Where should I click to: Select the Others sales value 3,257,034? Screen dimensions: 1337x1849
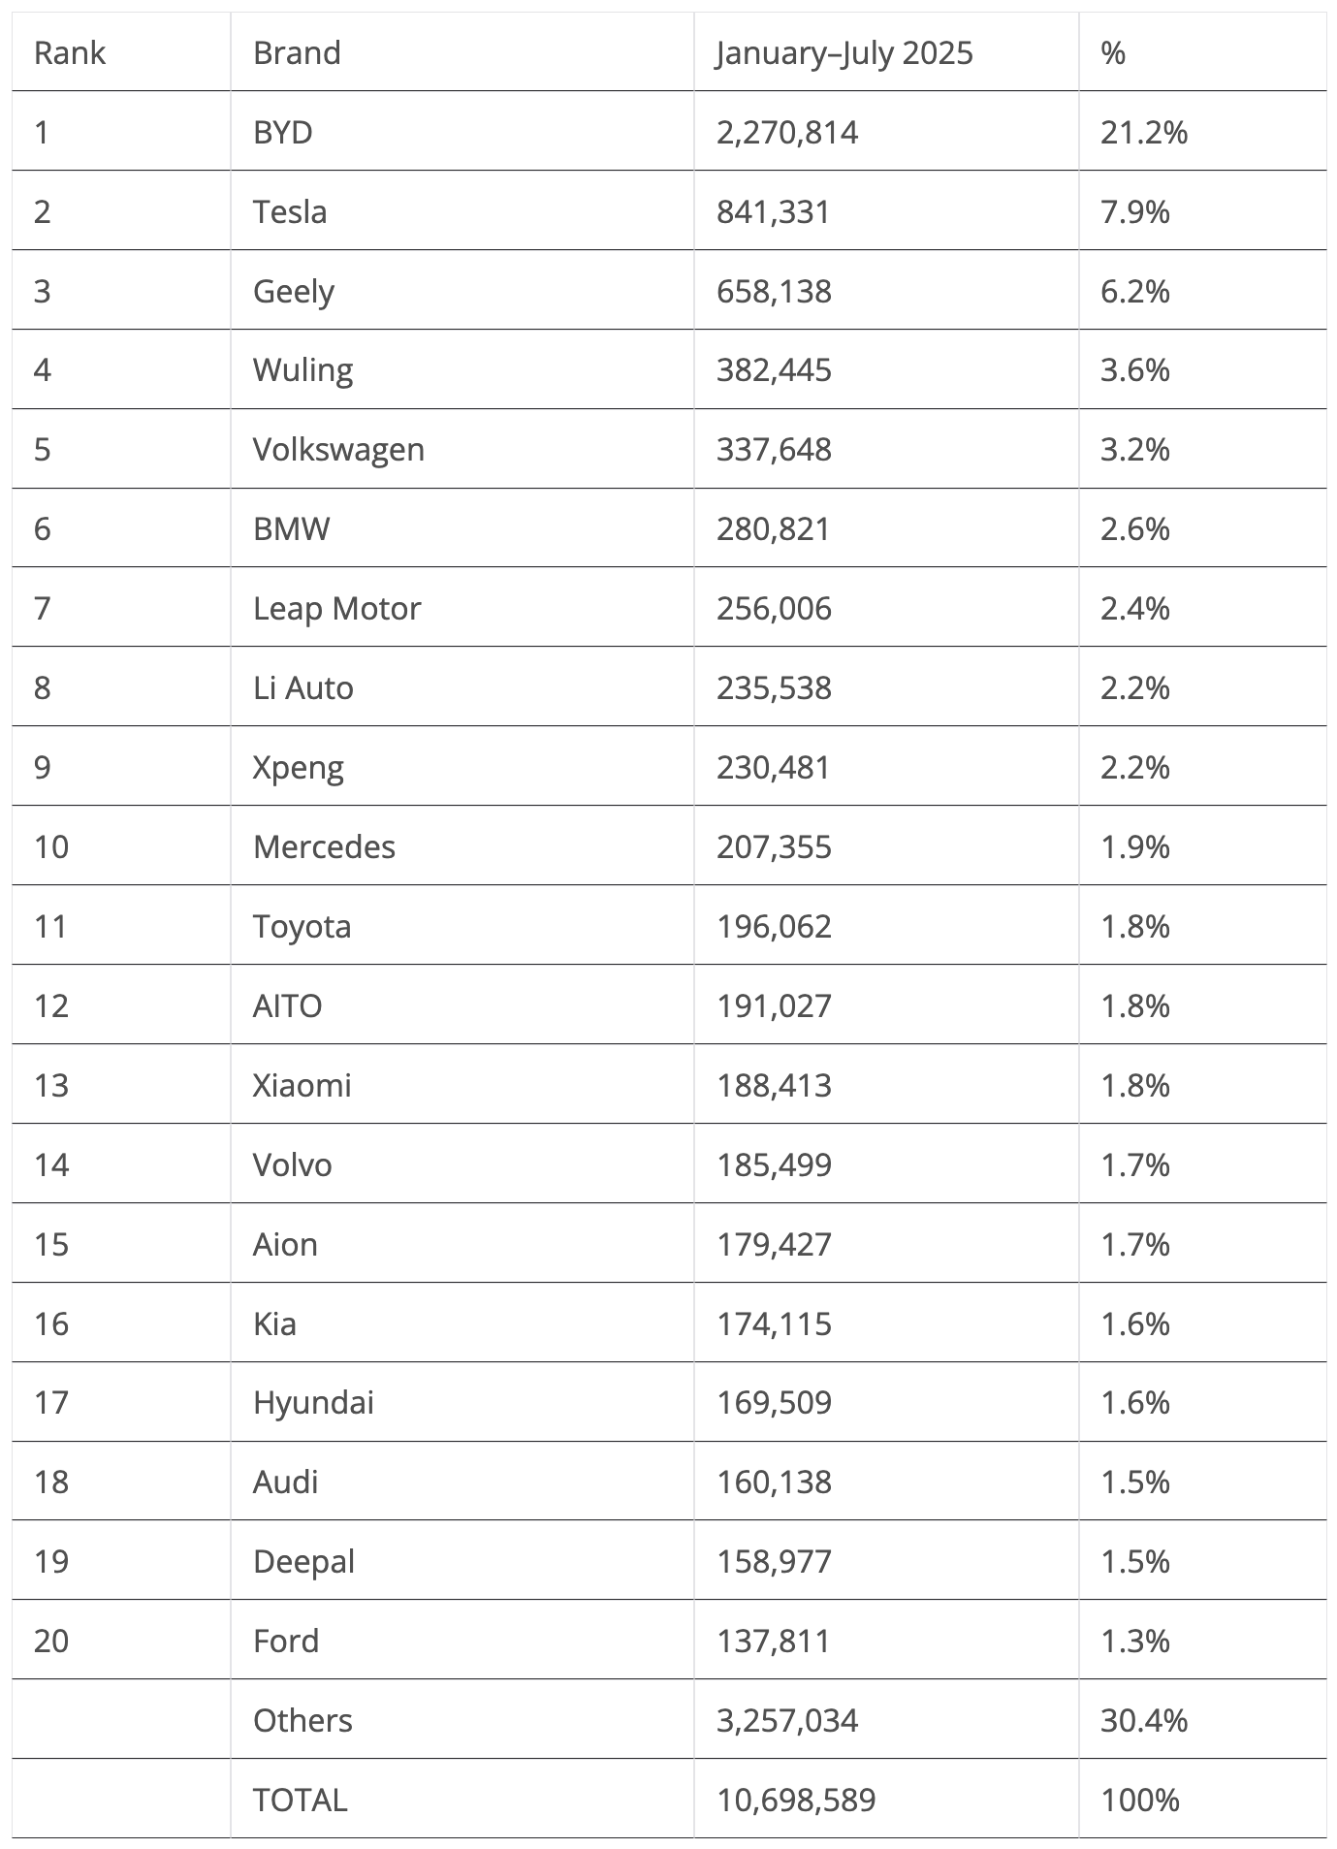[x=787, y=1721]
